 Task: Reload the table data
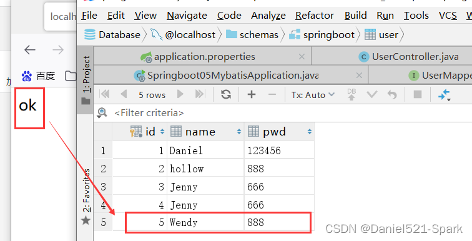pyautogui.click(x=226, y=94)
